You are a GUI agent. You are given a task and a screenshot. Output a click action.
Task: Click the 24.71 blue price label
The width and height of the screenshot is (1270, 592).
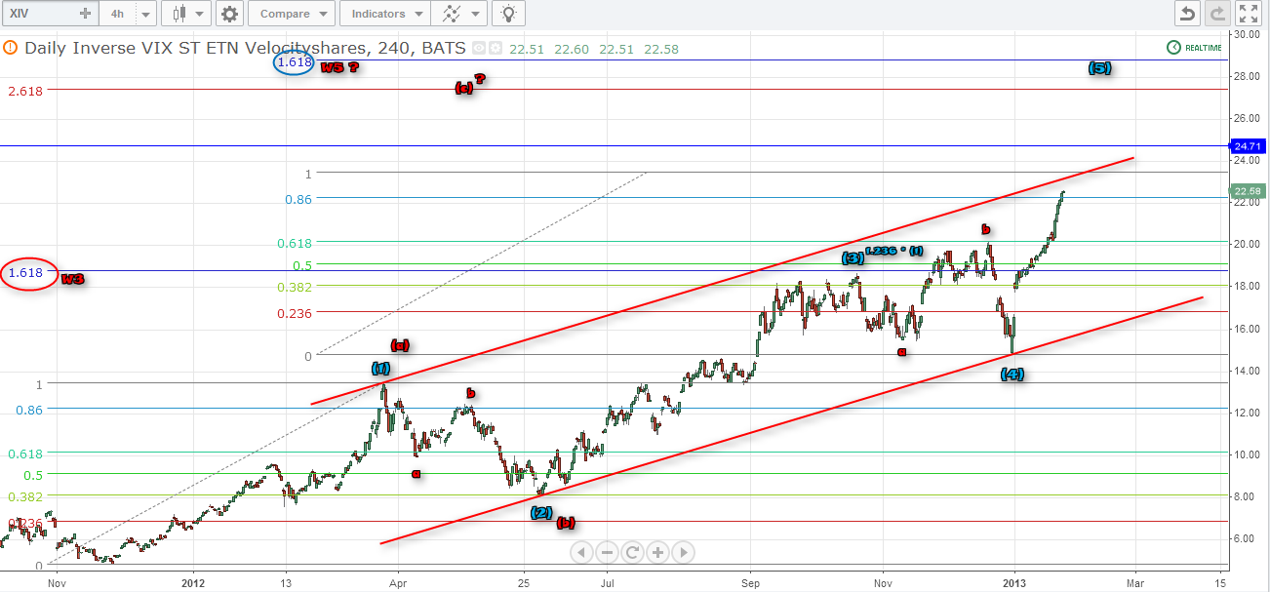pyautogui.click(x=1249, y=146)
